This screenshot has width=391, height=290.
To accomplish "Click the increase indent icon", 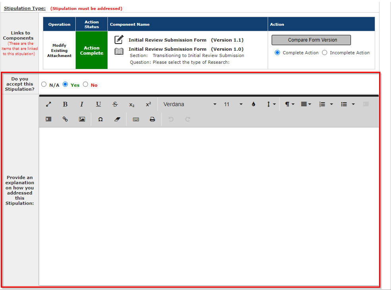I will click(48, 119).
